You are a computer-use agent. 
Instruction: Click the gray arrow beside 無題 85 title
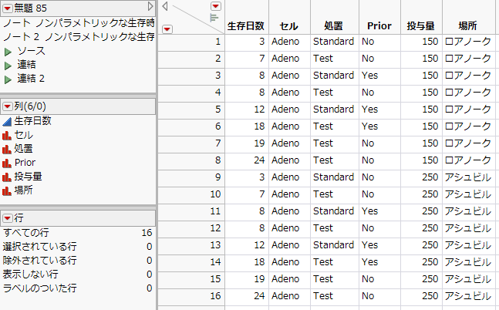click(x=151, y=7)
